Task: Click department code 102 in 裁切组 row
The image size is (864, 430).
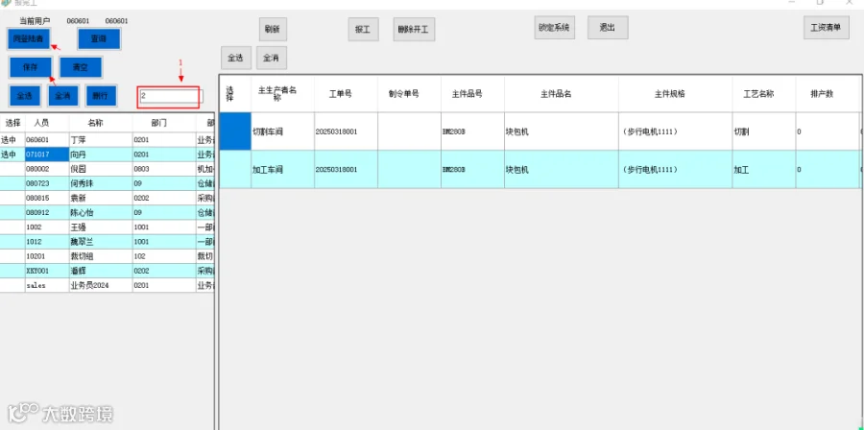Action: pos(163,256)
